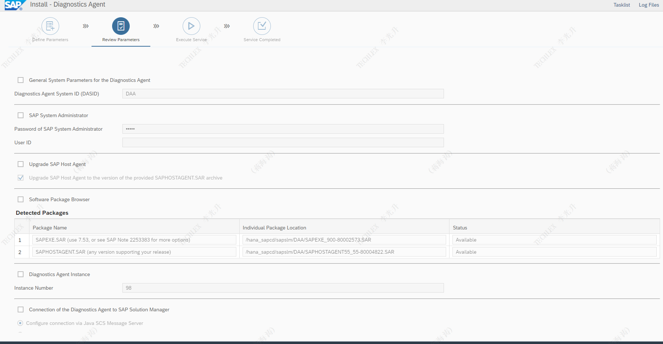Check Connection of Diagnostics Agent to Solution Manager

21,309
